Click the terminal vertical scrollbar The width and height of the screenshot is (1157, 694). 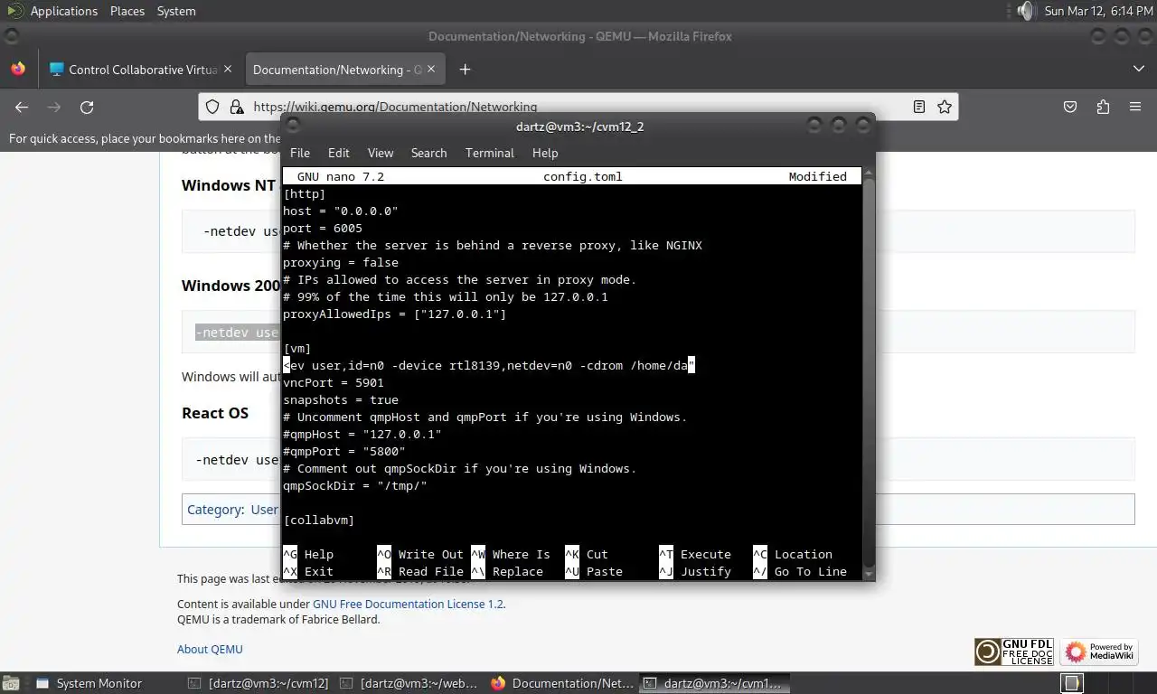click(x=869, y=373)
